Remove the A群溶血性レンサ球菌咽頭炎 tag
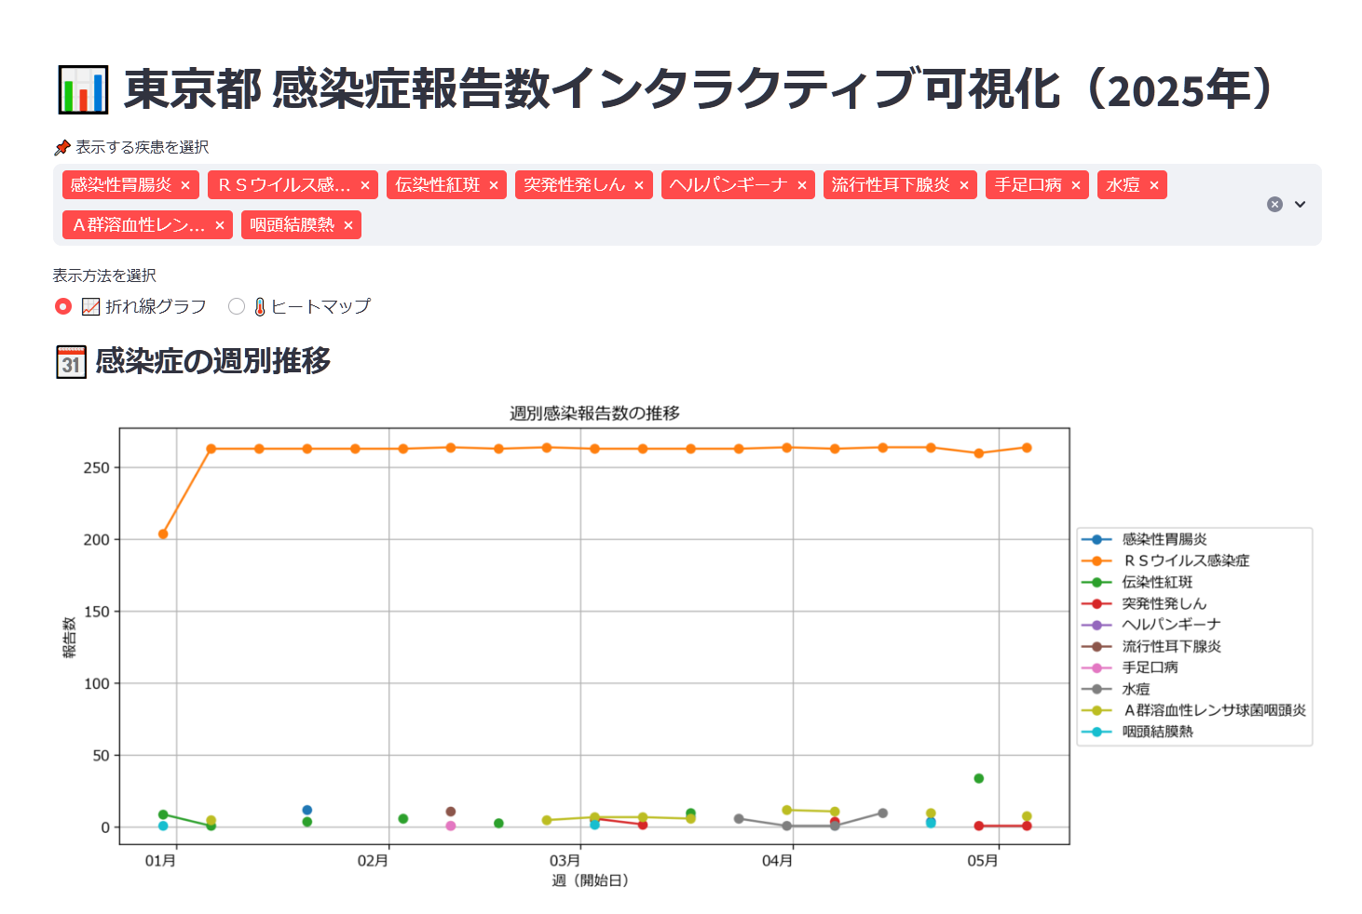The height and width of the screenshot is (914, 1362). tap(220, 225)
